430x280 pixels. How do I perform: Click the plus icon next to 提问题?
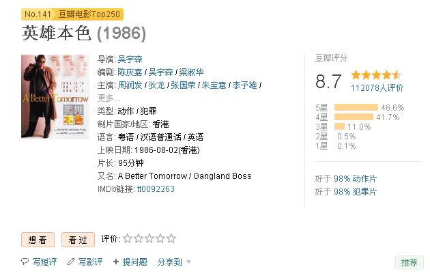(116, 262)
